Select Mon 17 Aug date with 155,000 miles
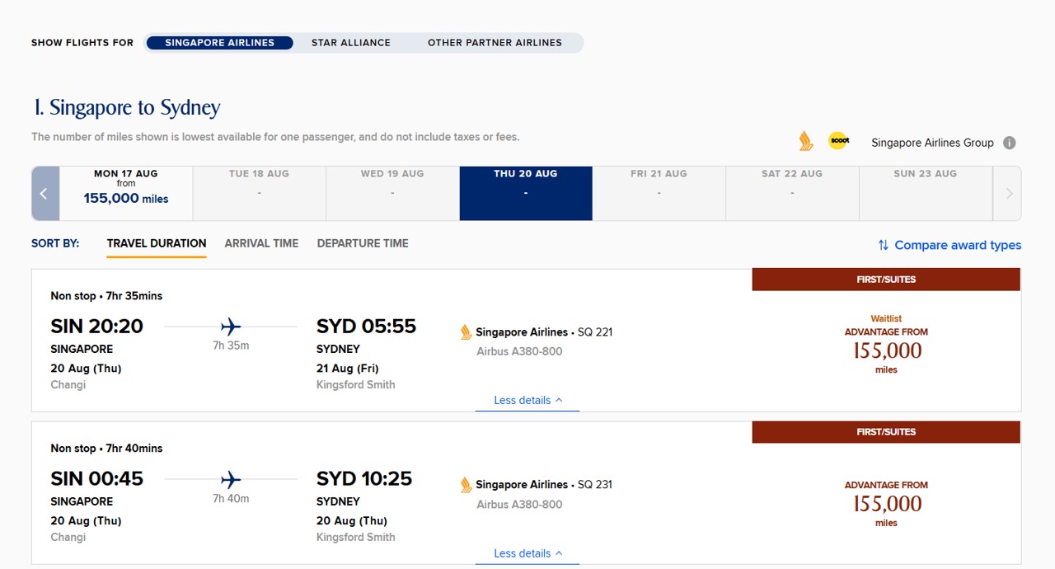This screenshot has width=1055, height=569. [x=126, y=194]
